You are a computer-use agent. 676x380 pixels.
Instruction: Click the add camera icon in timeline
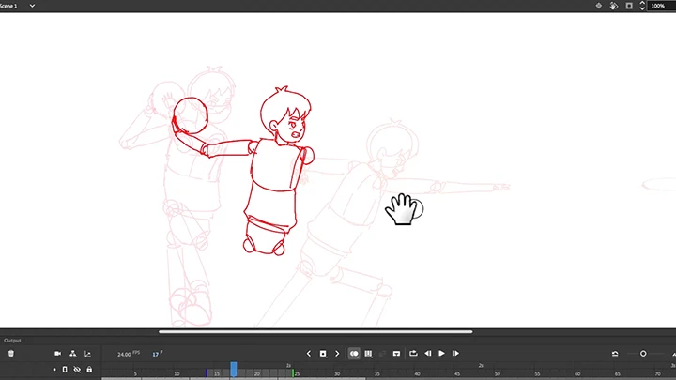tap(57, 354)
